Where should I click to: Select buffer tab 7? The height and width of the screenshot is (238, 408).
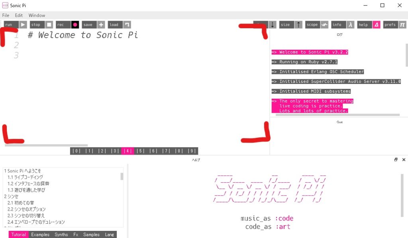coord(166,151)
